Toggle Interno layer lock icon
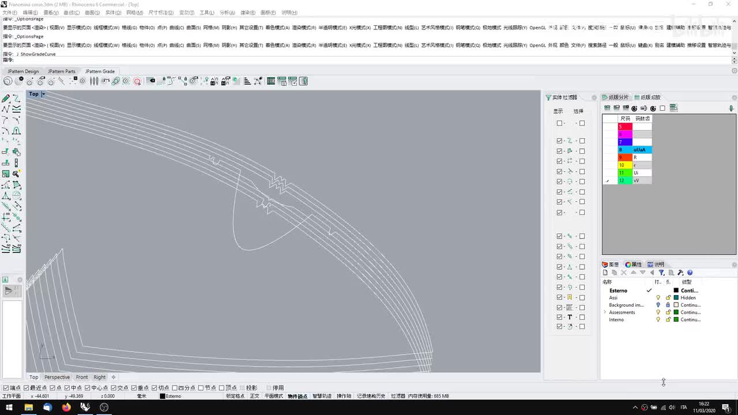This screenshot has height=415, width=738. coord(668,319)
